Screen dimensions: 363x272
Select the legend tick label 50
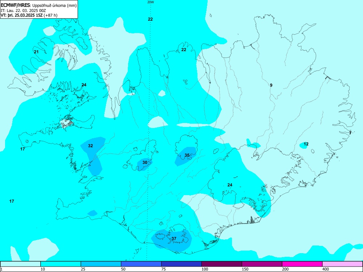point(123,269)
